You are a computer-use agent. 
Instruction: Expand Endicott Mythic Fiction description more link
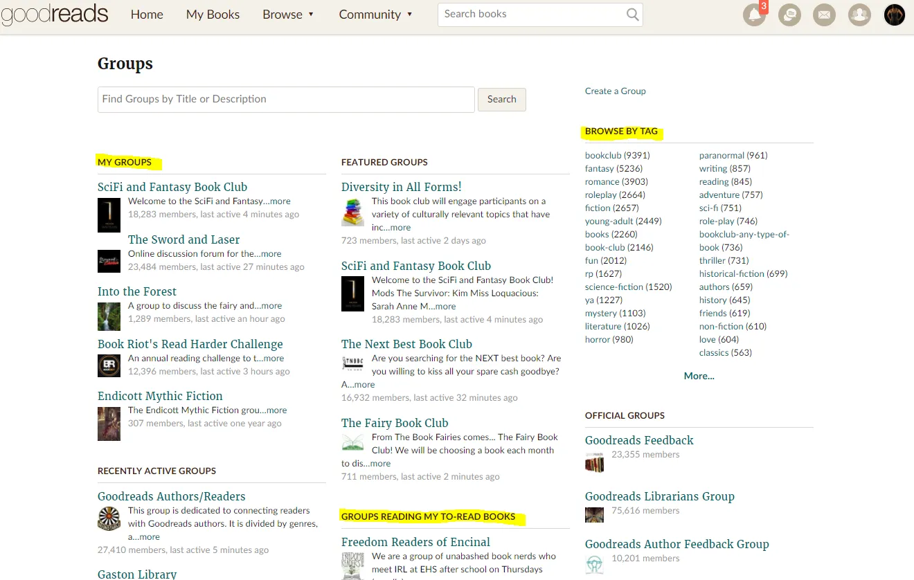(x=277, y=410)
